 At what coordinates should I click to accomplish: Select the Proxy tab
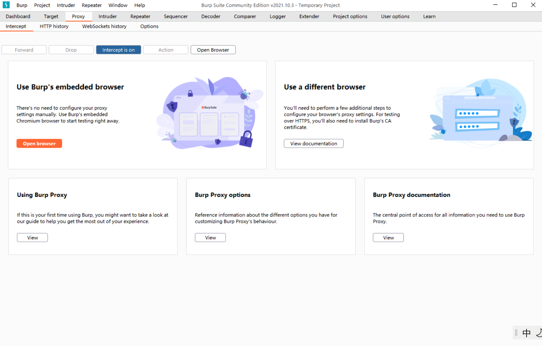[x=78, y=16]
